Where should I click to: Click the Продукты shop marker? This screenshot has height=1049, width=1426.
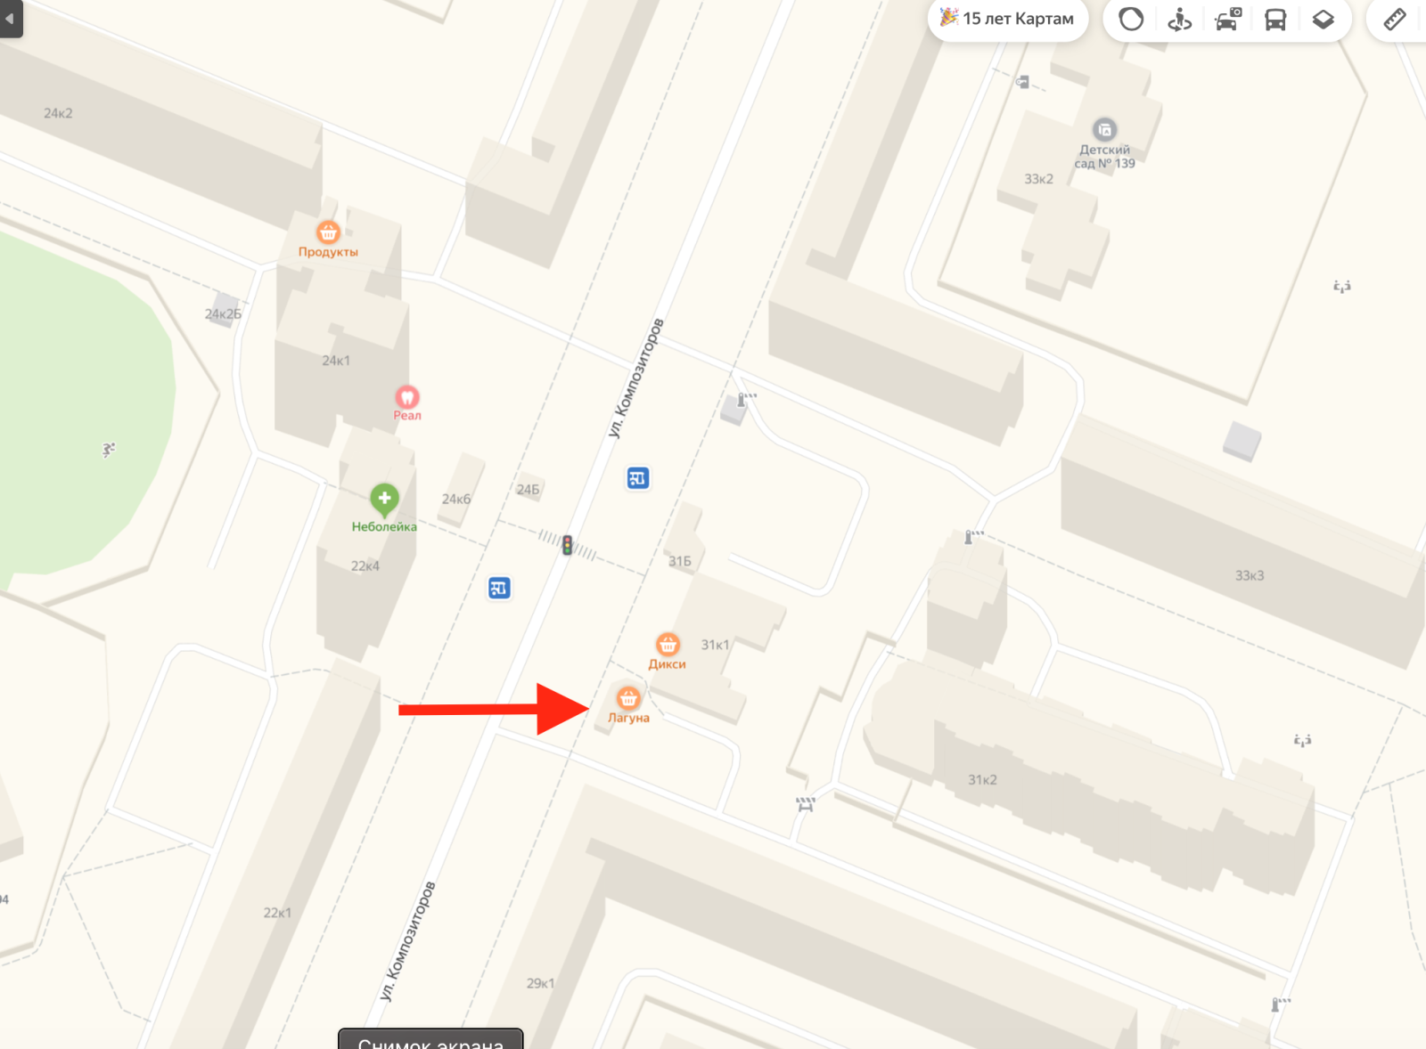click(328, 232)
